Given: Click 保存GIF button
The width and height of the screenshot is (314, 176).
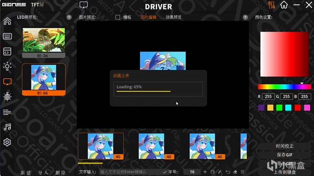Looking at the screenshot, I should [x=285, y=155].
